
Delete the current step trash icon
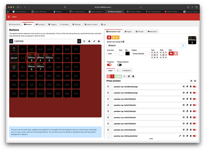point(133,76)
